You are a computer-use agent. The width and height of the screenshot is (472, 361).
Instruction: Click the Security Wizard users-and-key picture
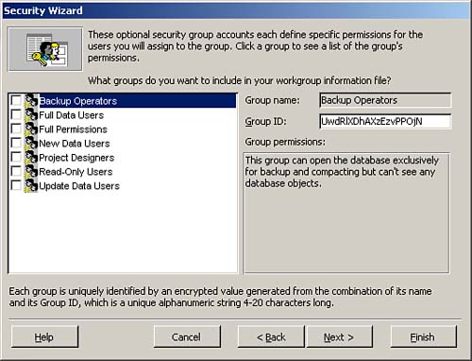coord(45,49)
